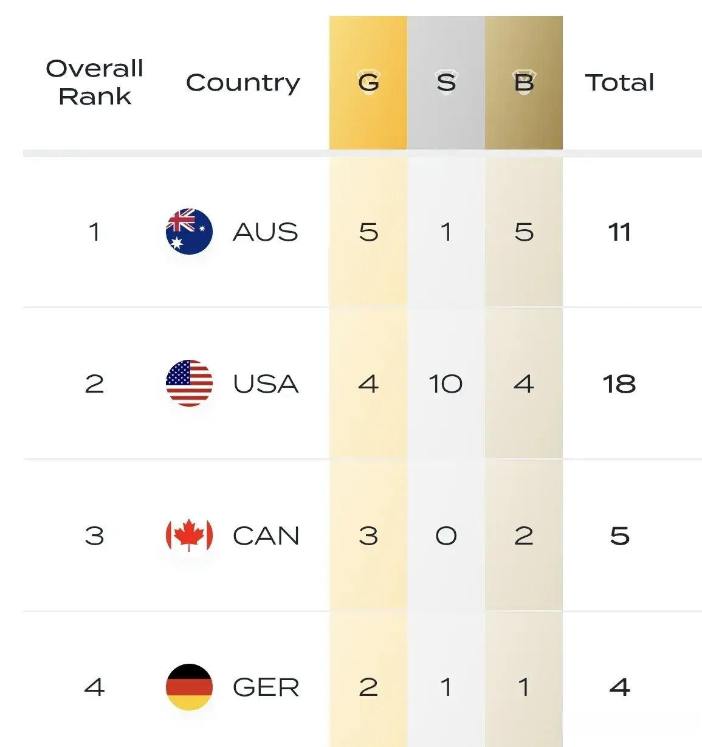
Task: Open the USA country name
Action: pos(266,384)
